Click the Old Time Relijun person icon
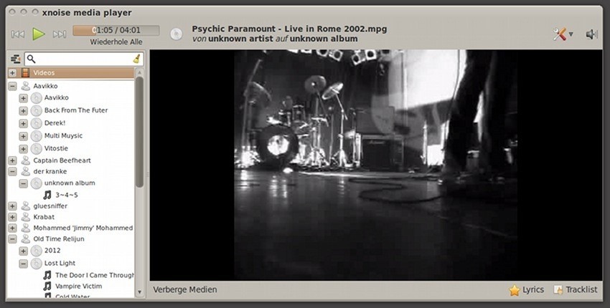This screenshot has height=308, width=610. [x=26, y=239]
